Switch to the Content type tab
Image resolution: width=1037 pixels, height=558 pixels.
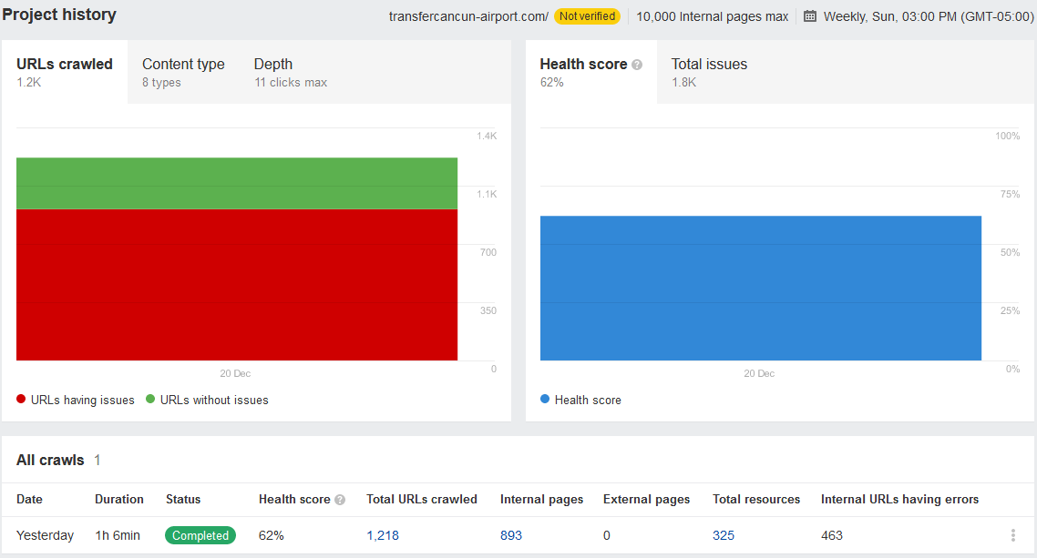point(183,72)
